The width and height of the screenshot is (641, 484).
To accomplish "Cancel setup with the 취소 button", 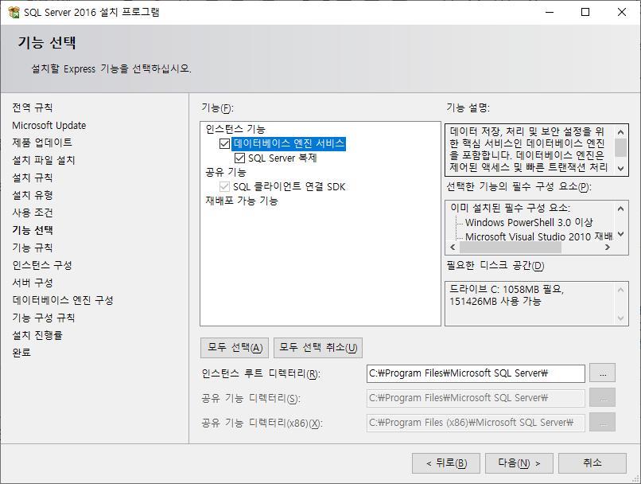I will [x=592, y=463].
